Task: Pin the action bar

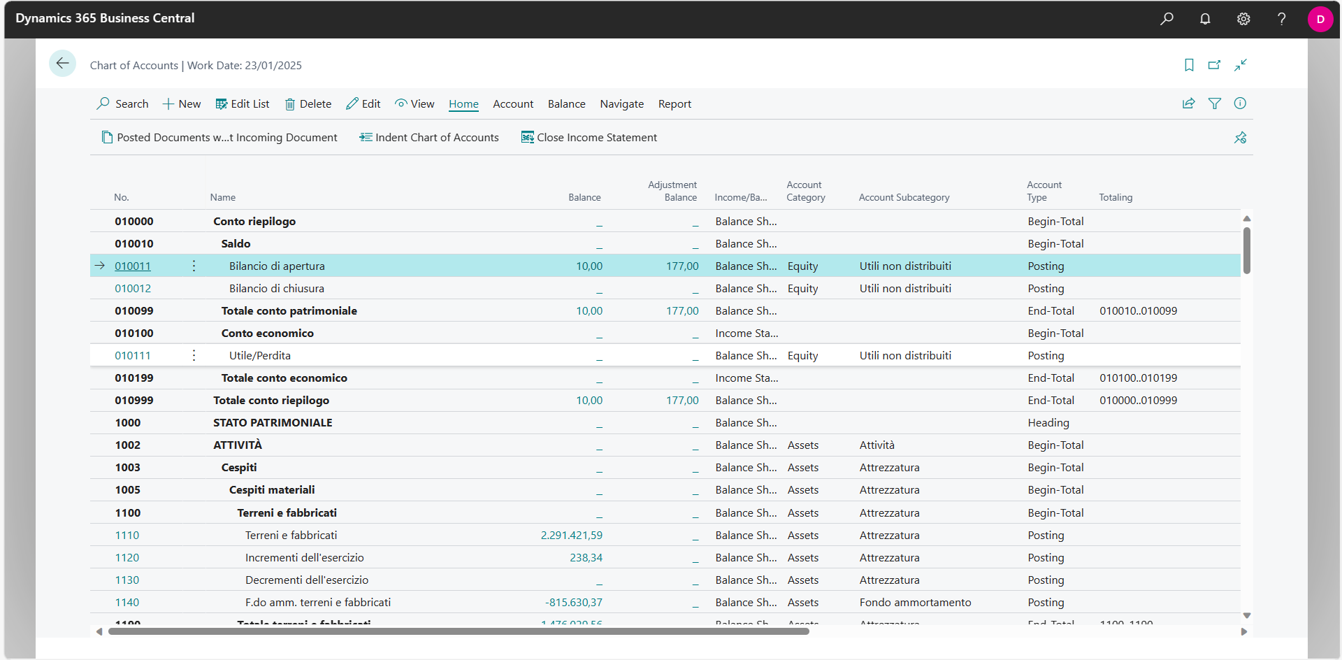Action: coord(1241,138)
